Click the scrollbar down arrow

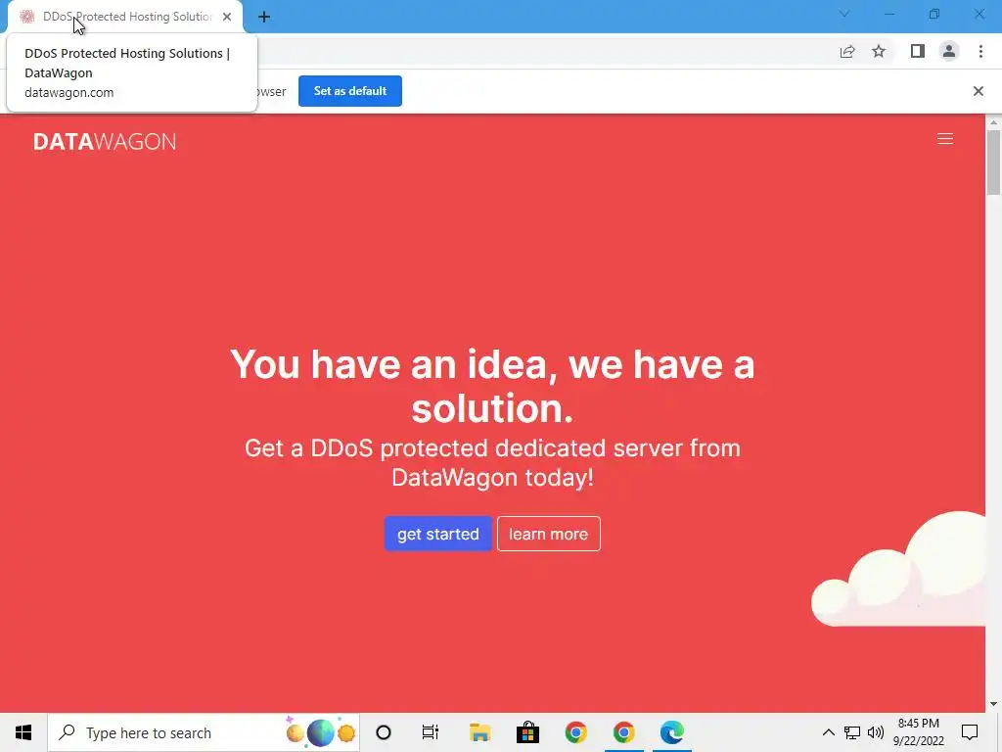point(993,704)
